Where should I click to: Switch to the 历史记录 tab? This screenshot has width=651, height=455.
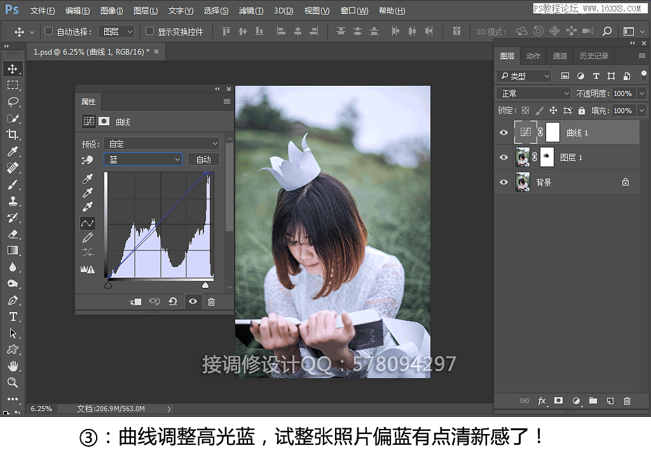click(x=594, y=56)
